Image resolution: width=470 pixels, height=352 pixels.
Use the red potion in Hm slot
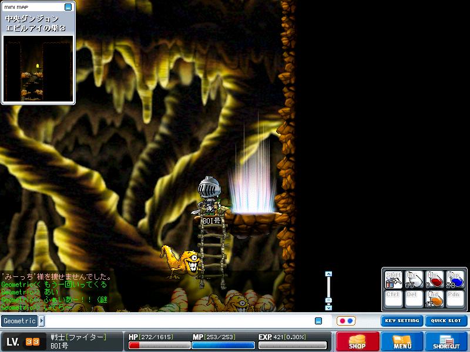434,280
